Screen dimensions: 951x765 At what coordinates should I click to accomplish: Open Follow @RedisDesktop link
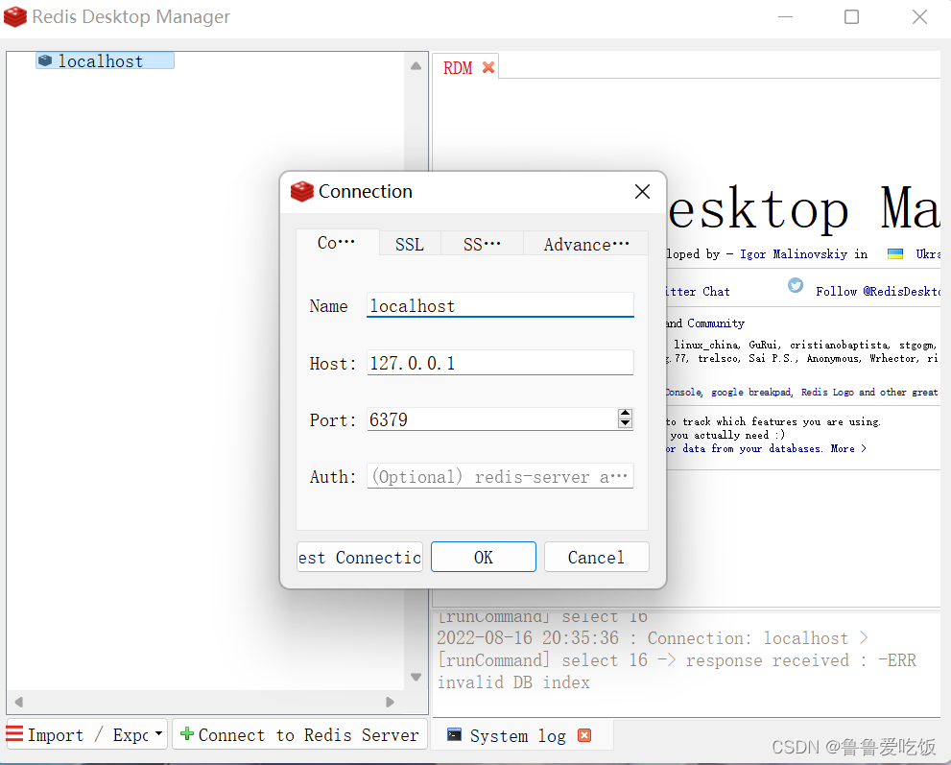tap(877, 291)
